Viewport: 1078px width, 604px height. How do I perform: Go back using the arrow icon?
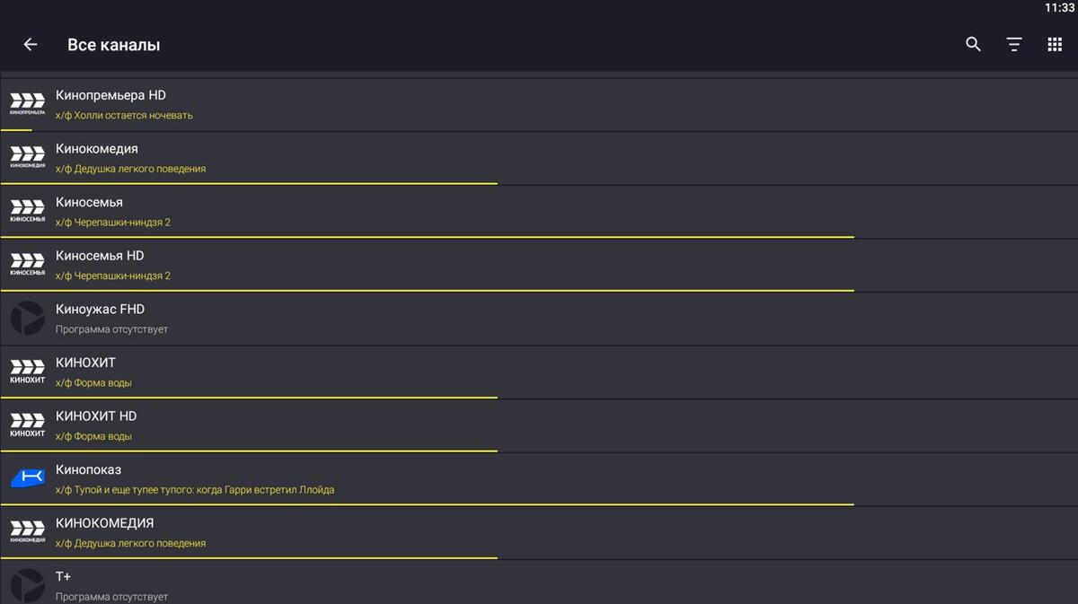click(x=31, y=44)
